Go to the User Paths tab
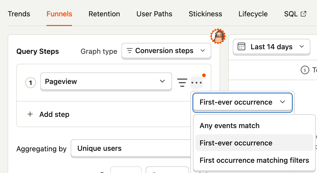This screenshot has height=173, width=317. [x=154, y=14]
